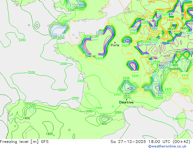Click the 2400 label near Corsica
The height and width of the screenshot is (149, 193).
(x=176, y=119)
